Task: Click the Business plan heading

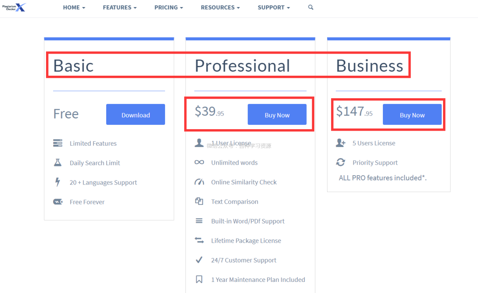Action: (370, 66)
